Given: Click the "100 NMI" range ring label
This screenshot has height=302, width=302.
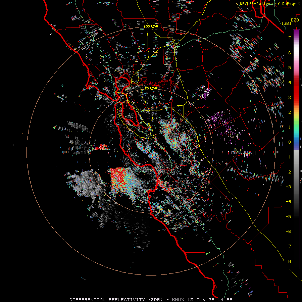Looking at the screenshot, I should point(151,27).
